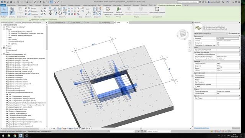Click the Cut to clipboard scissors icon
This screenshot has width=245, height=138.
pyautogui.click(x=26, y=8)
